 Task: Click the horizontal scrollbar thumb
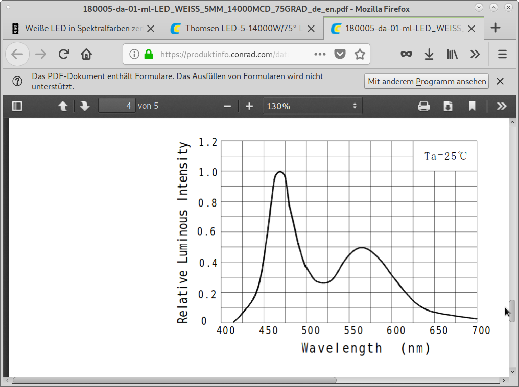tap(174, 380)
